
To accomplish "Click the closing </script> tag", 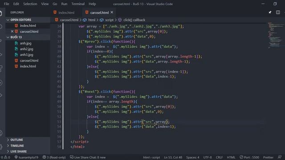I will point(79,142).
